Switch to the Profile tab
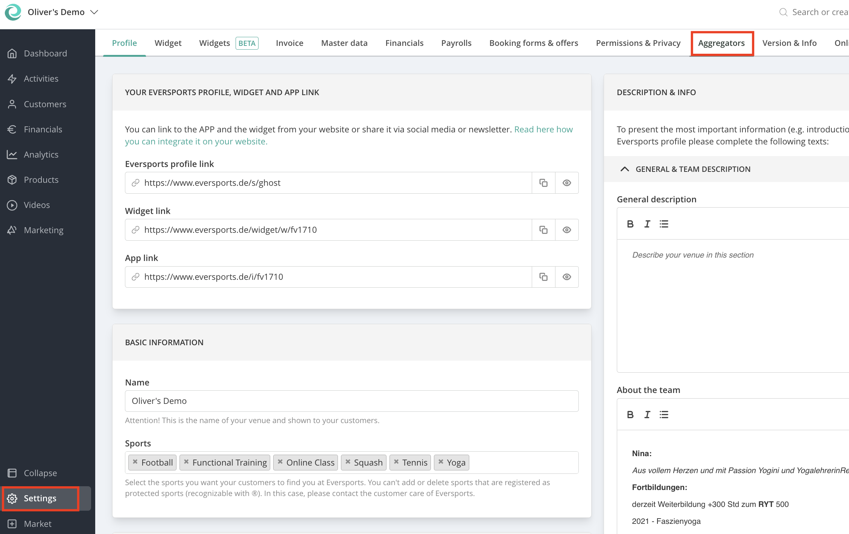Screen dimensions: 849x534 coord(124,43)
